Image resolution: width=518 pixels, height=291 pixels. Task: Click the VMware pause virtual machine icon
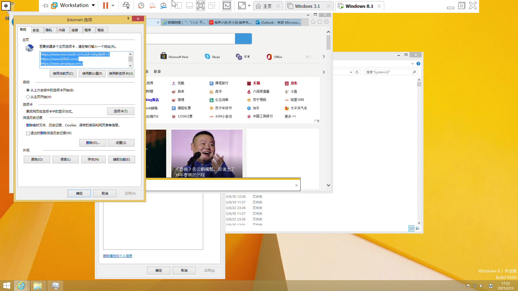coord(105,5)
